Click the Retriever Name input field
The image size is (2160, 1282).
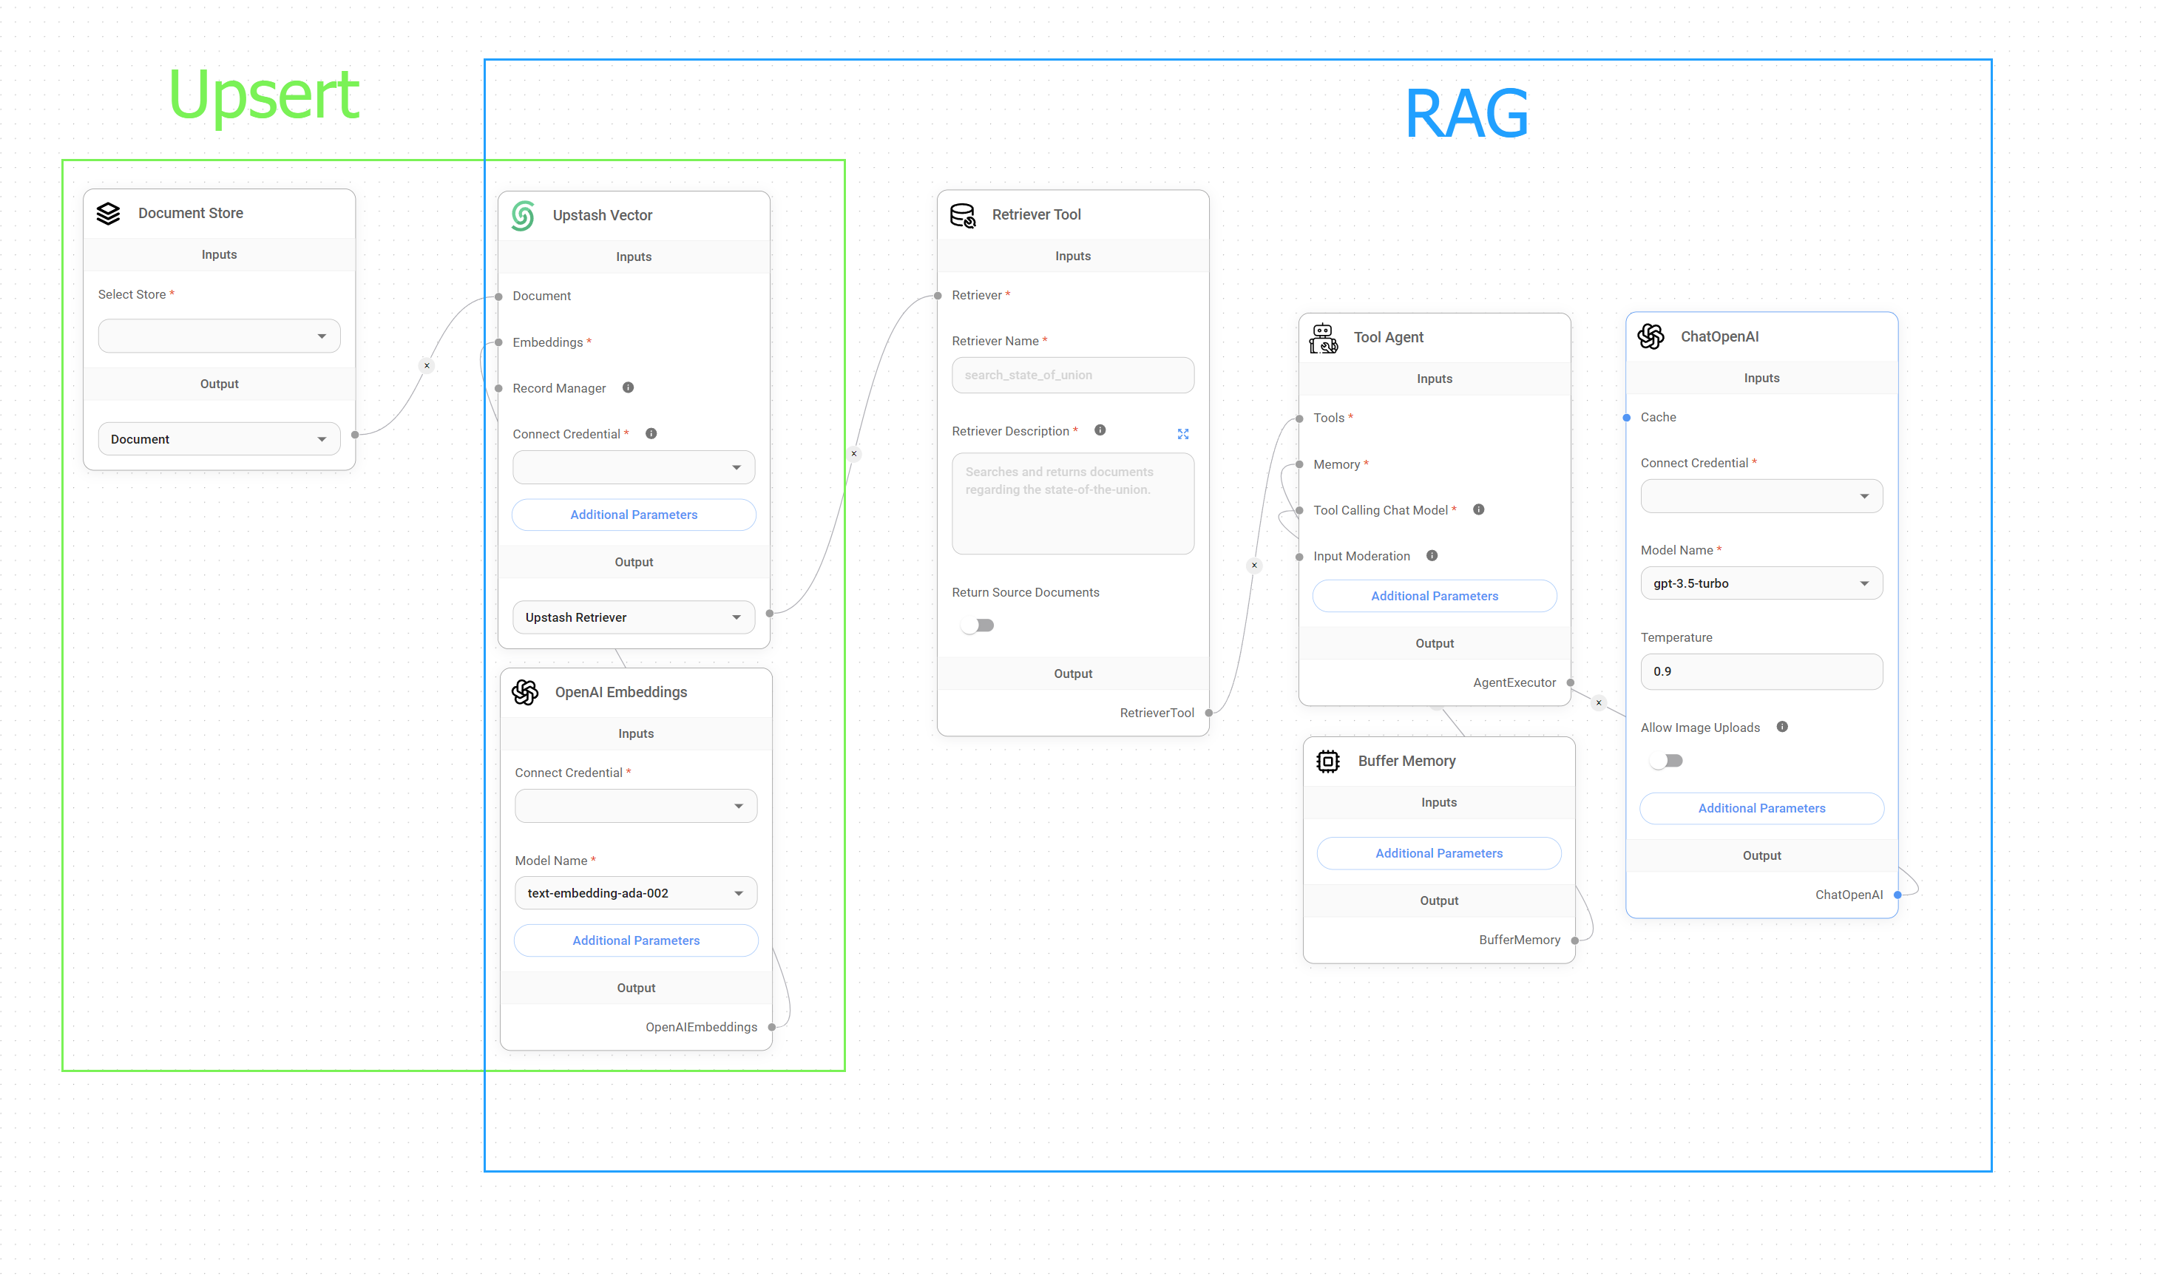(x=1072, y=375)
